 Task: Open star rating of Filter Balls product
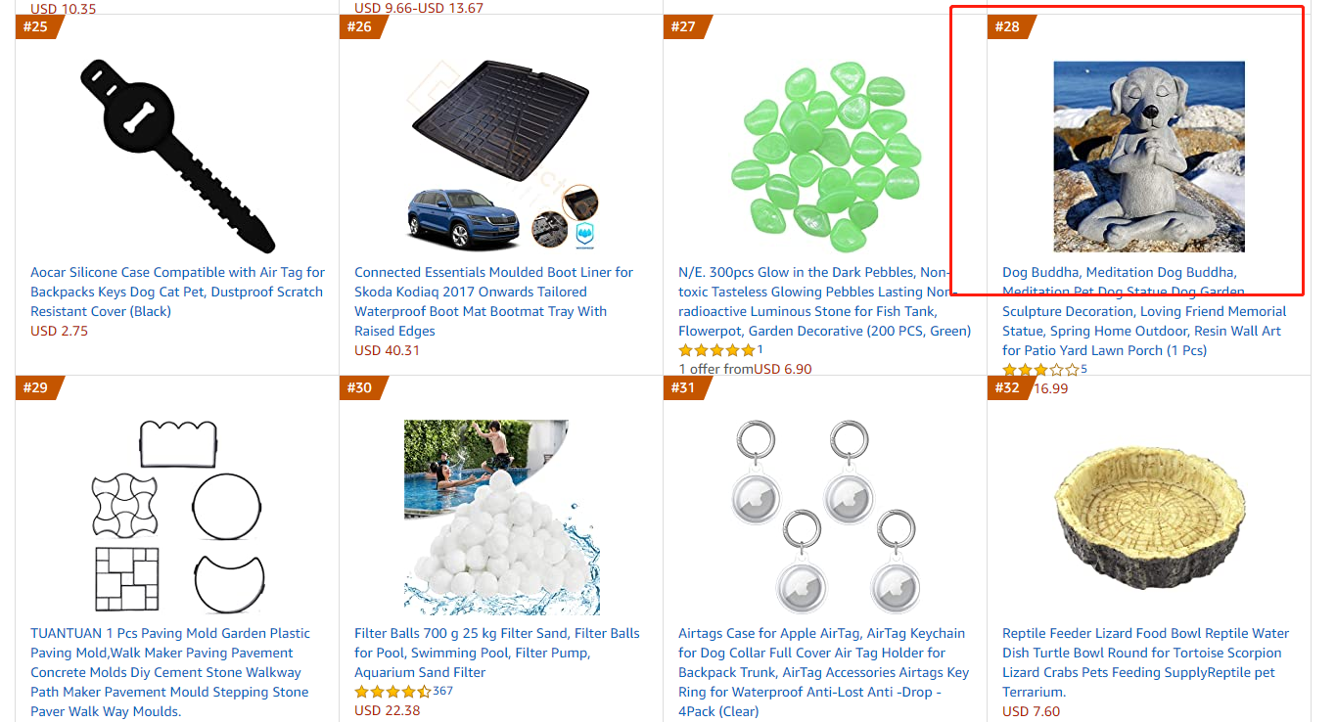tap(392, 692)
